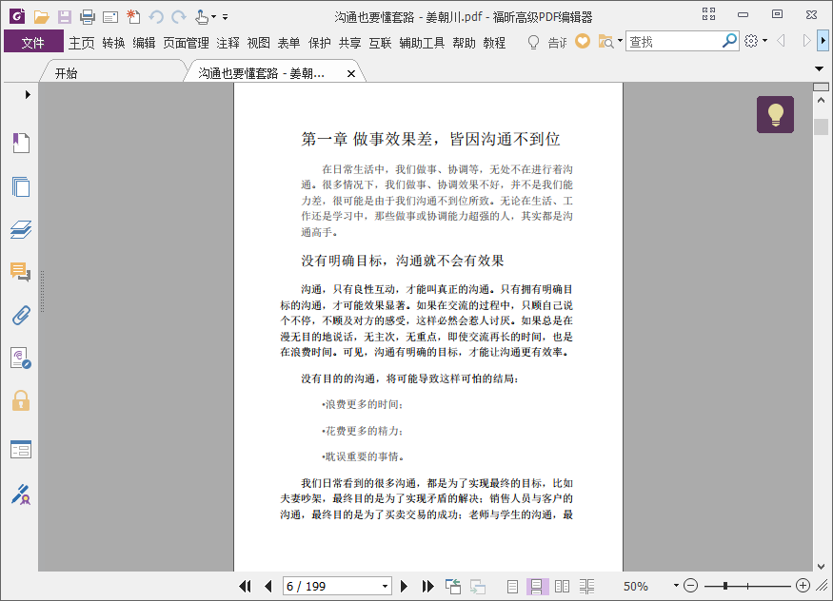Open a file with the folder icon
833x601 pixels.
pyautogui.click(x=42, y=17)
